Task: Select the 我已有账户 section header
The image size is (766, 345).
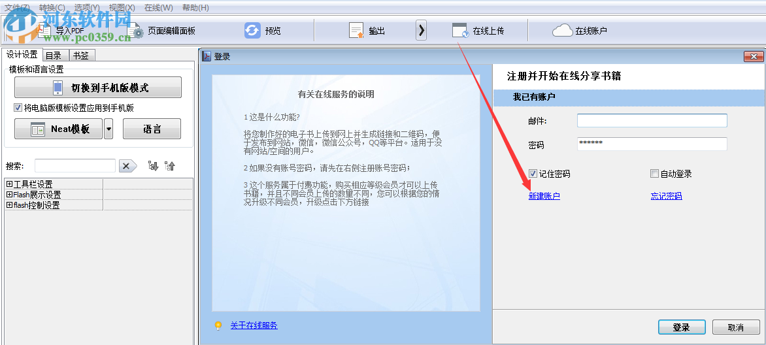Action: [629, 97]
